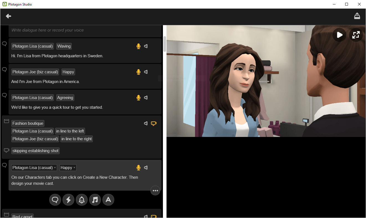The image size is (366, 218).
Task: Play the movie preview
Action: coord(339,35)
